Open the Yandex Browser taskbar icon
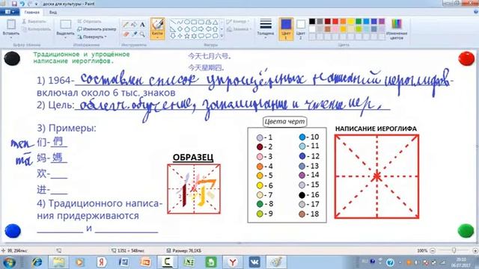The image size is (479, 269). 233,262
